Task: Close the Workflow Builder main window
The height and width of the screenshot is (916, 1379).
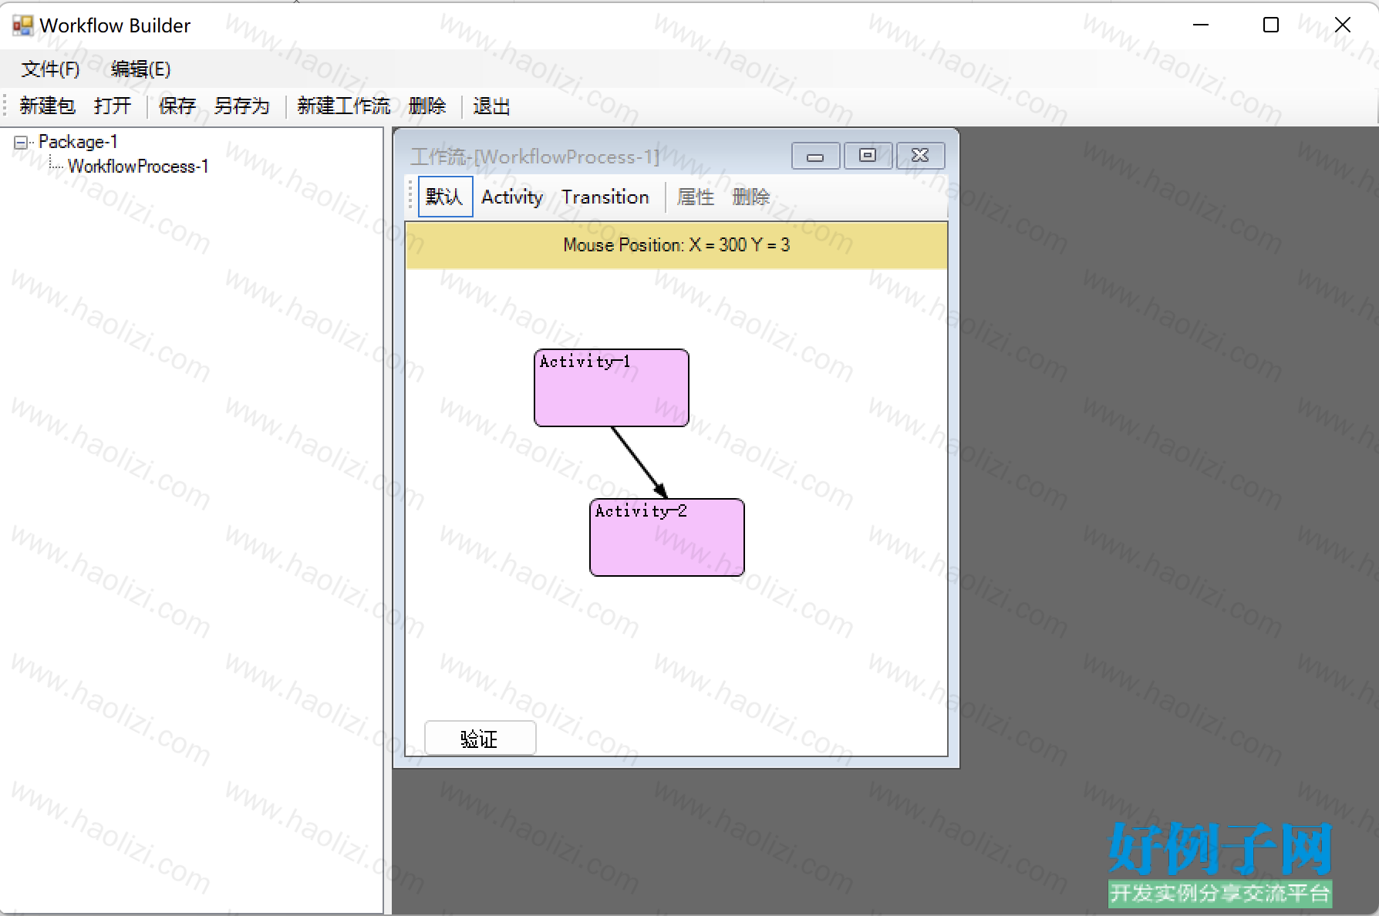Action: click(1343, 25)
